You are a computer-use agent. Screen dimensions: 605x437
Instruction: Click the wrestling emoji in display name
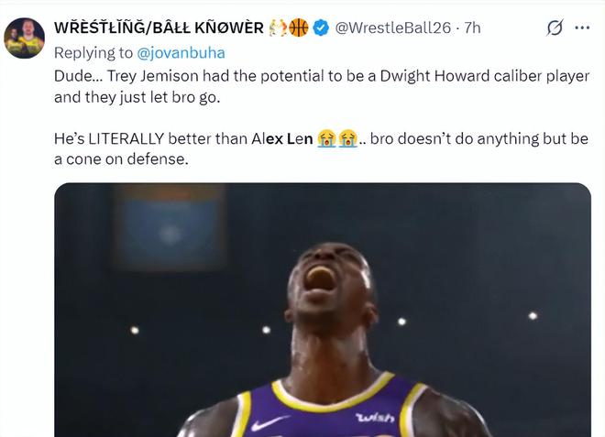[278, 28]
